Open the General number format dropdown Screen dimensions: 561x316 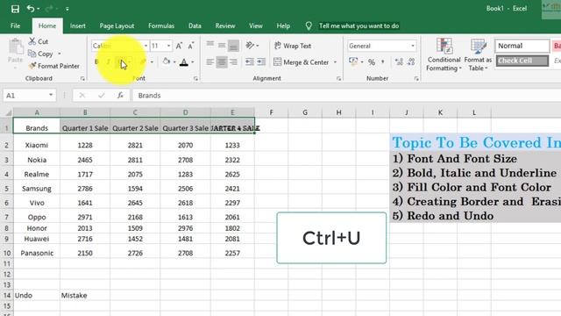click(x=413, y=46)
